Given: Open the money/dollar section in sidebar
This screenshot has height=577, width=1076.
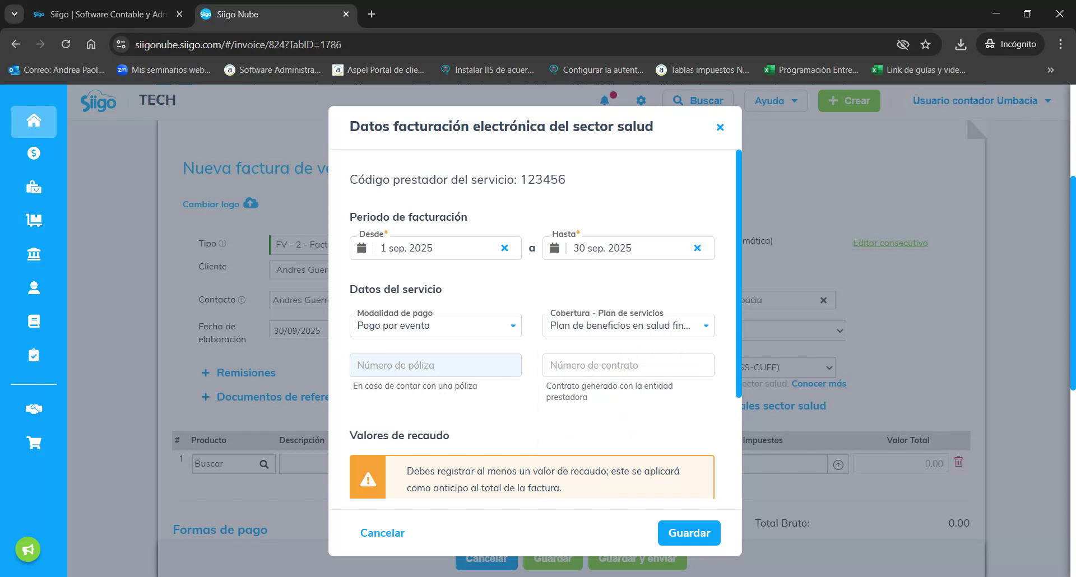Looking at the screenshot, I should [x=33, y=153].
